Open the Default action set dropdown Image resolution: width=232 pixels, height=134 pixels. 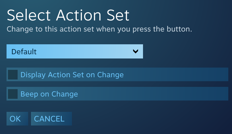(x=74, y=51)
